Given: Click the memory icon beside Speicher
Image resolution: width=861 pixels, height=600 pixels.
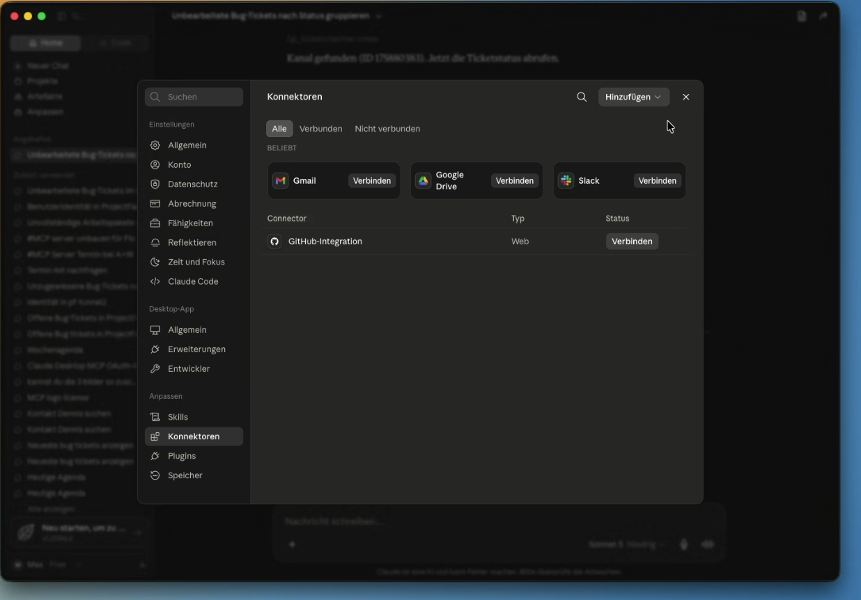Looking at the screenshot, I should [x=155, y=475].
